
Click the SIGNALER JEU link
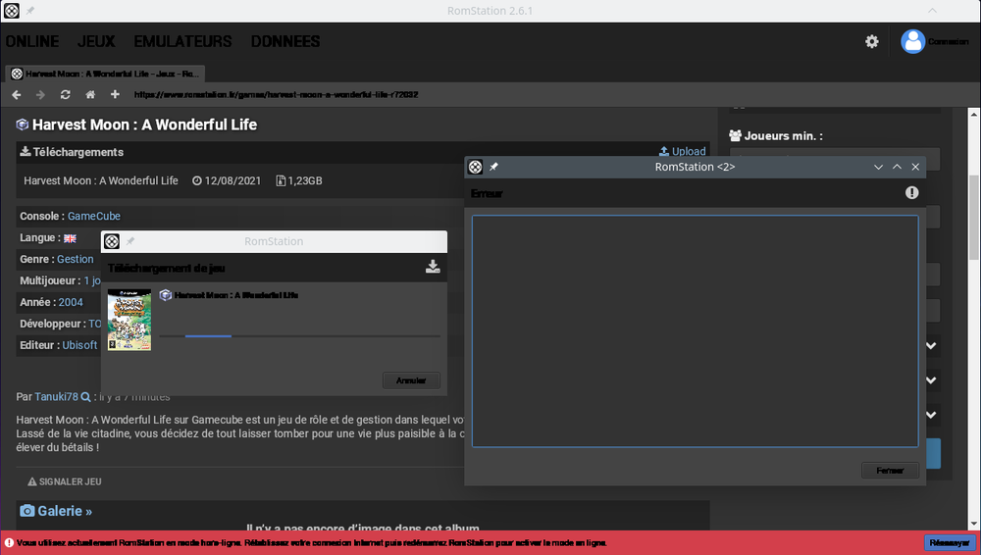tap(65, 481)
